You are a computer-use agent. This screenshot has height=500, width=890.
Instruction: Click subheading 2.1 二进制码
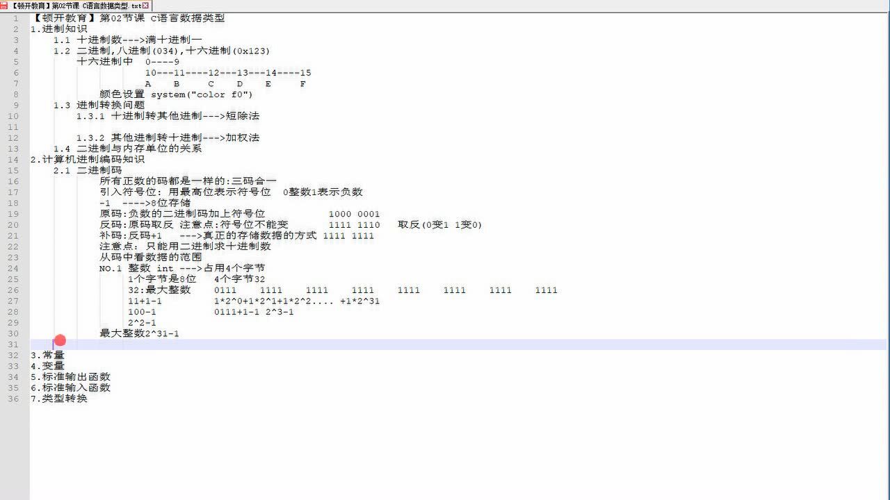click(88, 170)
